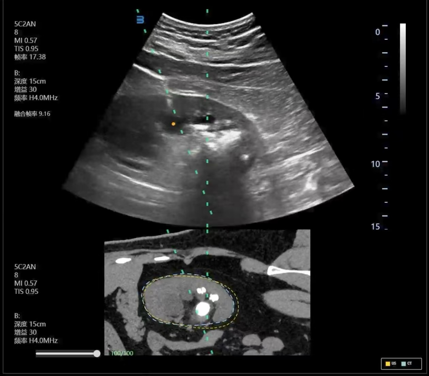Viewport: 429px width, 376px height.
Task: Click the "5" depth scale label
Action: 378,96
